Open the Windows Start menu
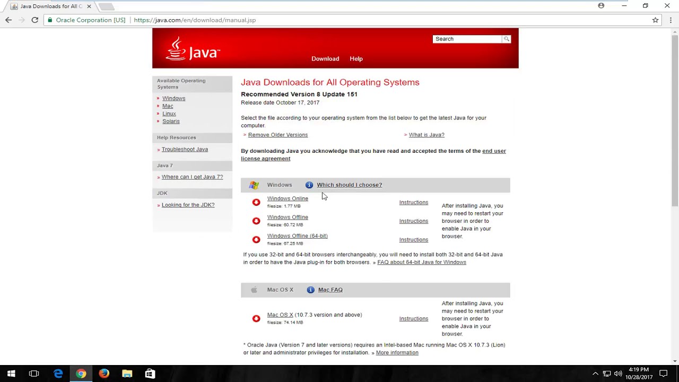 pos(11,374)
